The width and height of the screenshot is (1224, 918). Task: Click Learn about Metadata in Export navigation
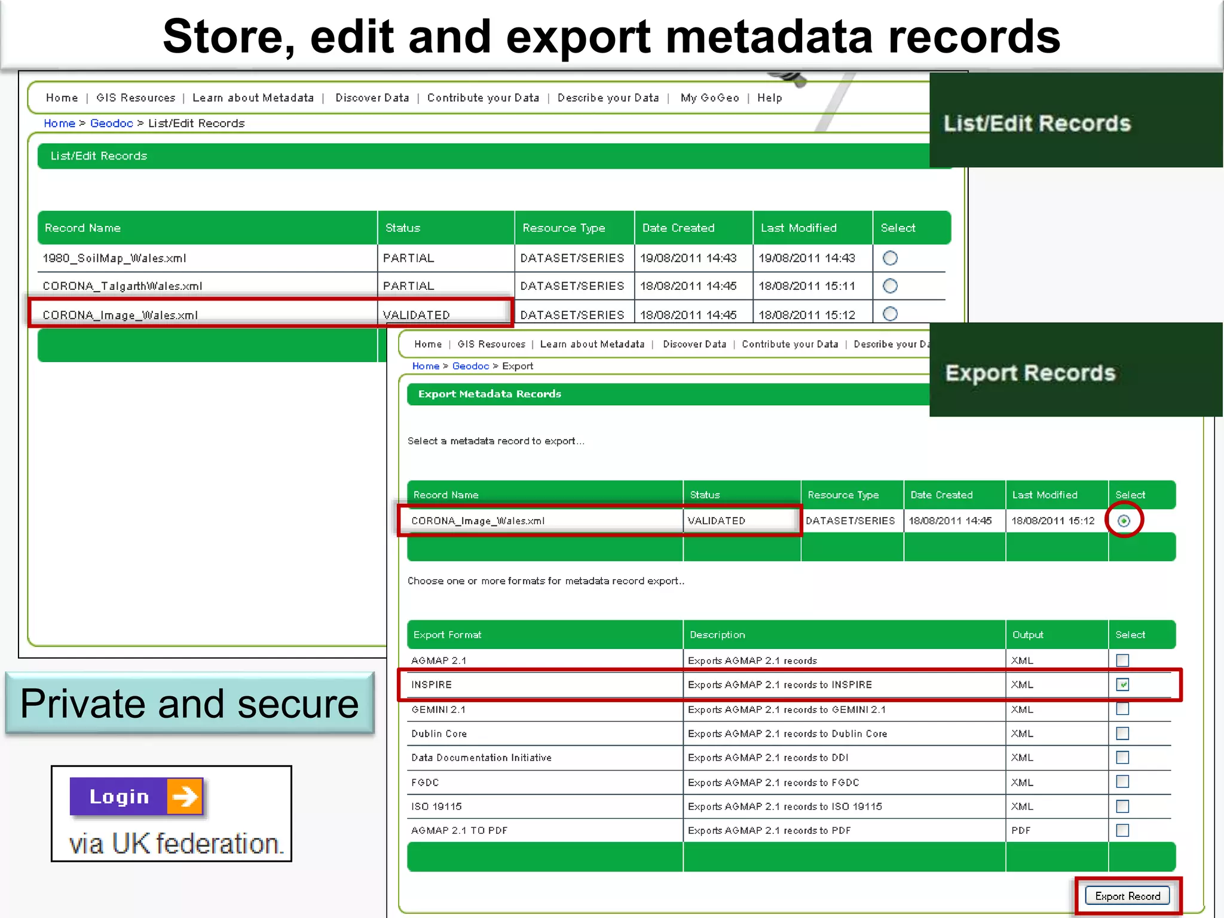(592, 344)
